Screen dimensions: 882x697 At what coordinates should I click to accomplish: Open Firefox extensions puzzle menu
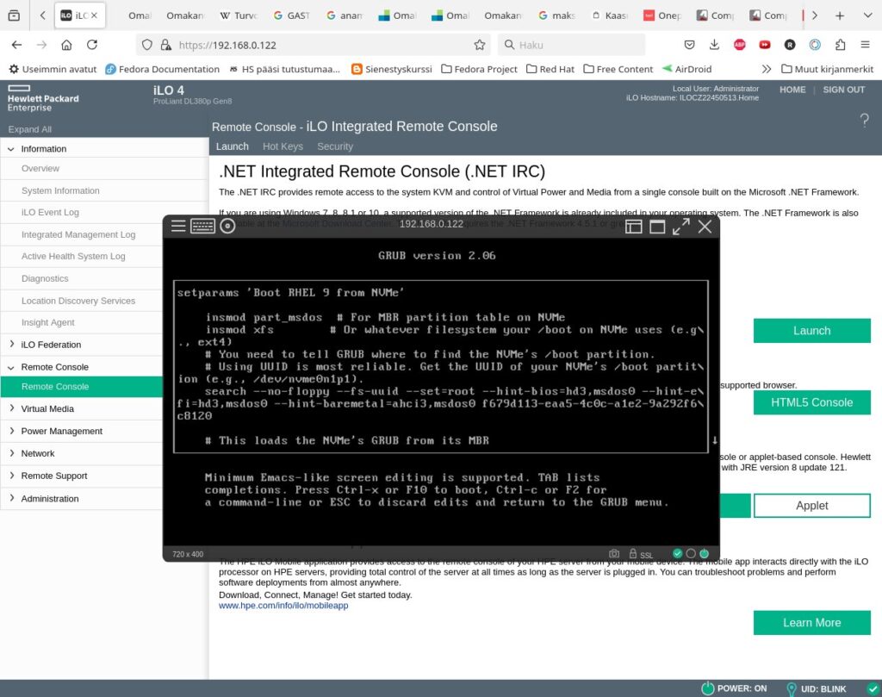pyautogui.click(x=841, y=45)
